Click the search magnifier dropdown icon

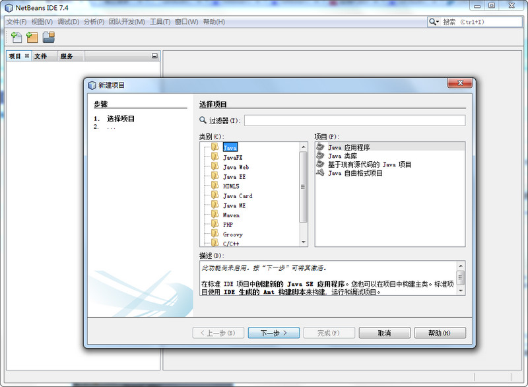[x=434, y=22]
